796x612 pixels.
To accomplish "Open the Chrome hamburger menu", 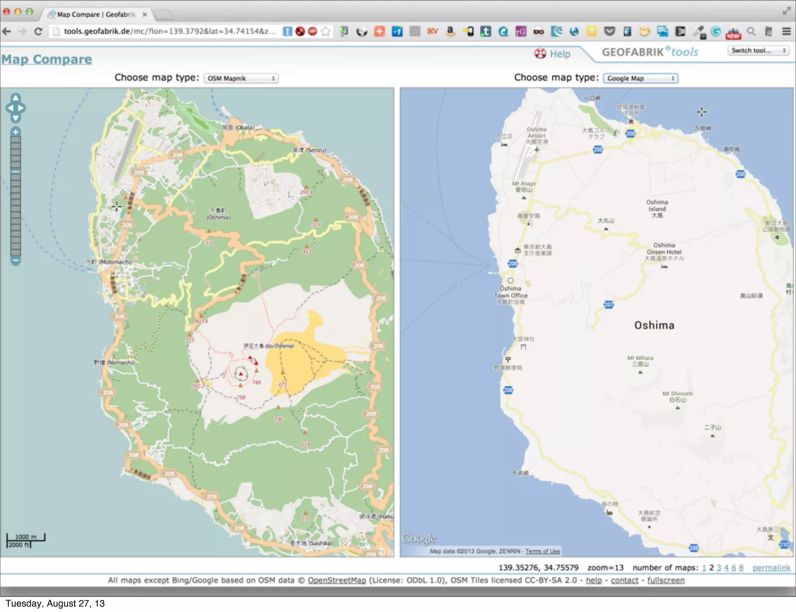I will click(x=786, y=31).
